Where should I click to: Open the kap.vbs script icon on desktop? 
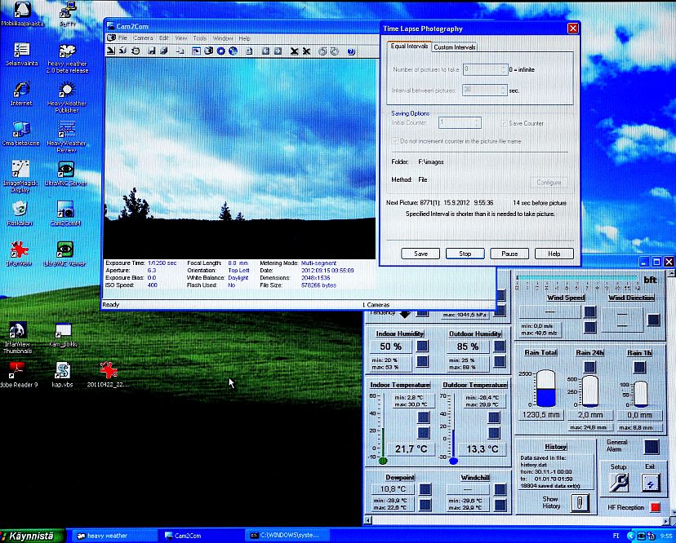(63, 371)
